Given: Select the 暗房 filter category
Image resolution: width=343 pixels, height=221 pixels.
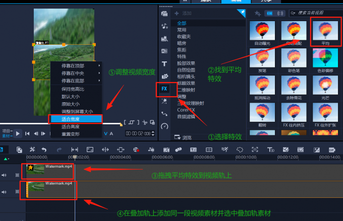Looking at the screenshot, I should [x=182, y=43].
